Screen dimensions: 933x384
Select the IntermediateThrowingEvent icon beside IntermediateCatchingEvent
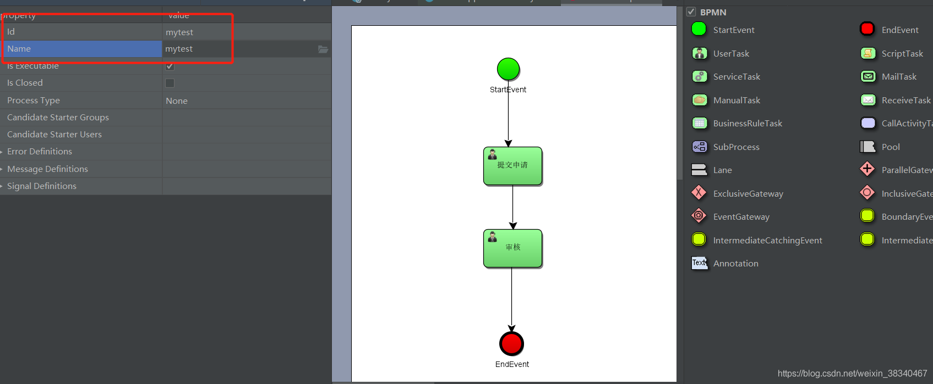(x=867, y=240)
